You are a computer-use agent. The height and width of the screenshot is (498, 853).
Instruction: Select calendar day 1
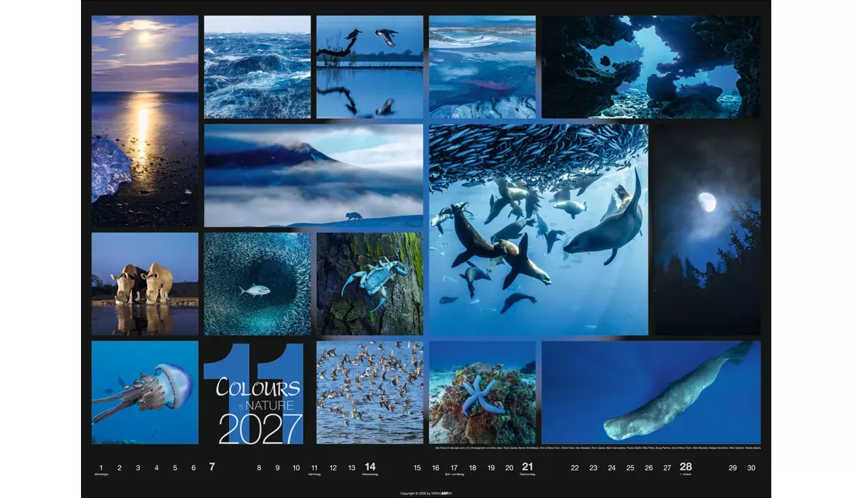tap(101, 467)
